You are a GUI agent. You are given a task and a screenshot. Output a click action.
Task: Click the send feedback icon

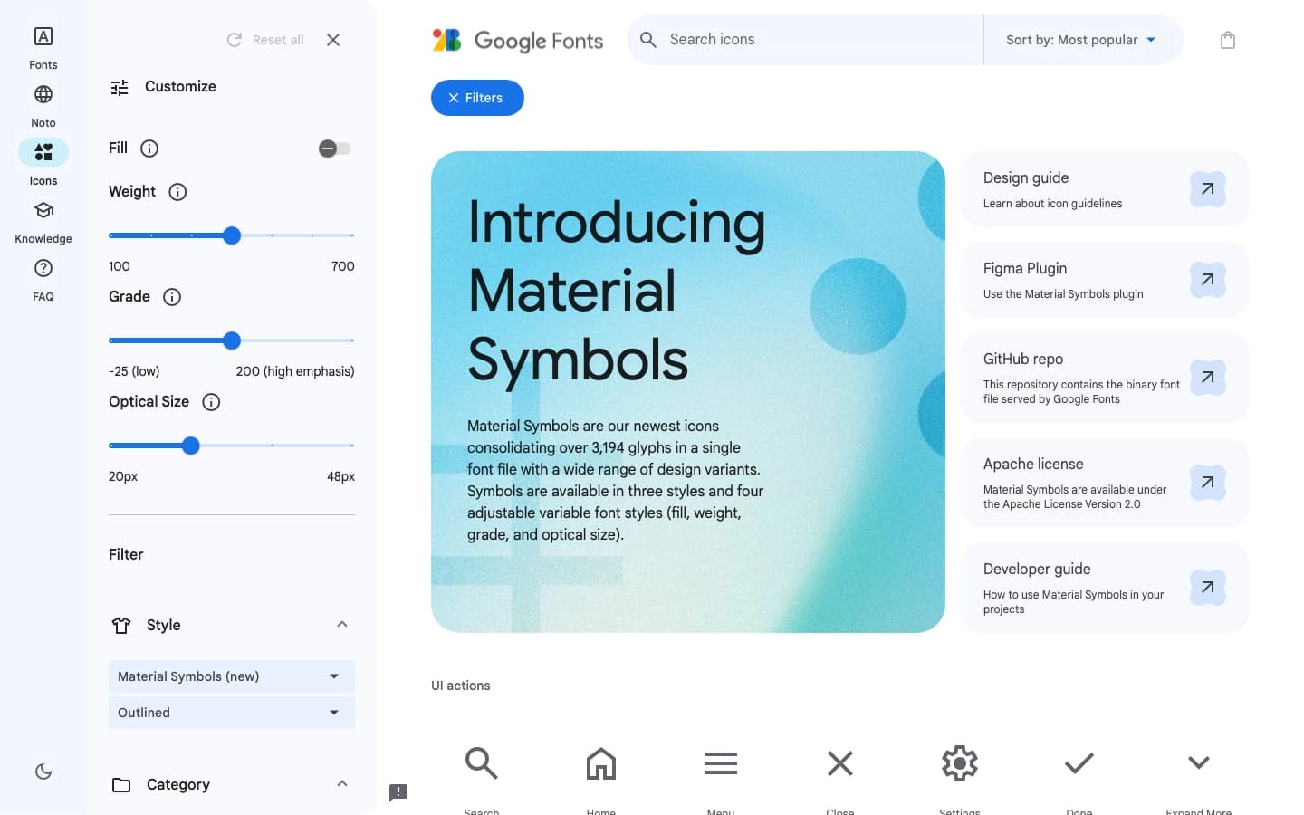point(398,793)
